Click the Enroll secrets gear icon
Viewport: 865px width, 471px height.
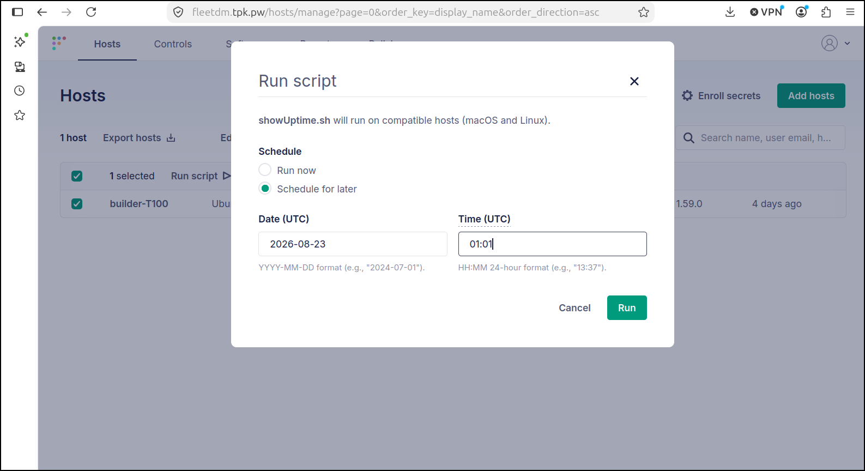coord(687,95)
